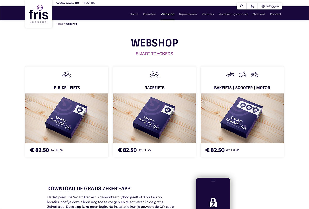Click the user icon beside Inloggen
309x209 pixels.
tap(263, 6)
